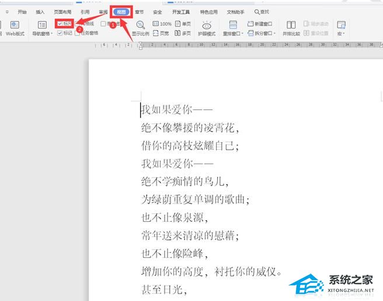Switch to the 引用 tab
This screenshot has height=301, width=383.
(85, 12)
